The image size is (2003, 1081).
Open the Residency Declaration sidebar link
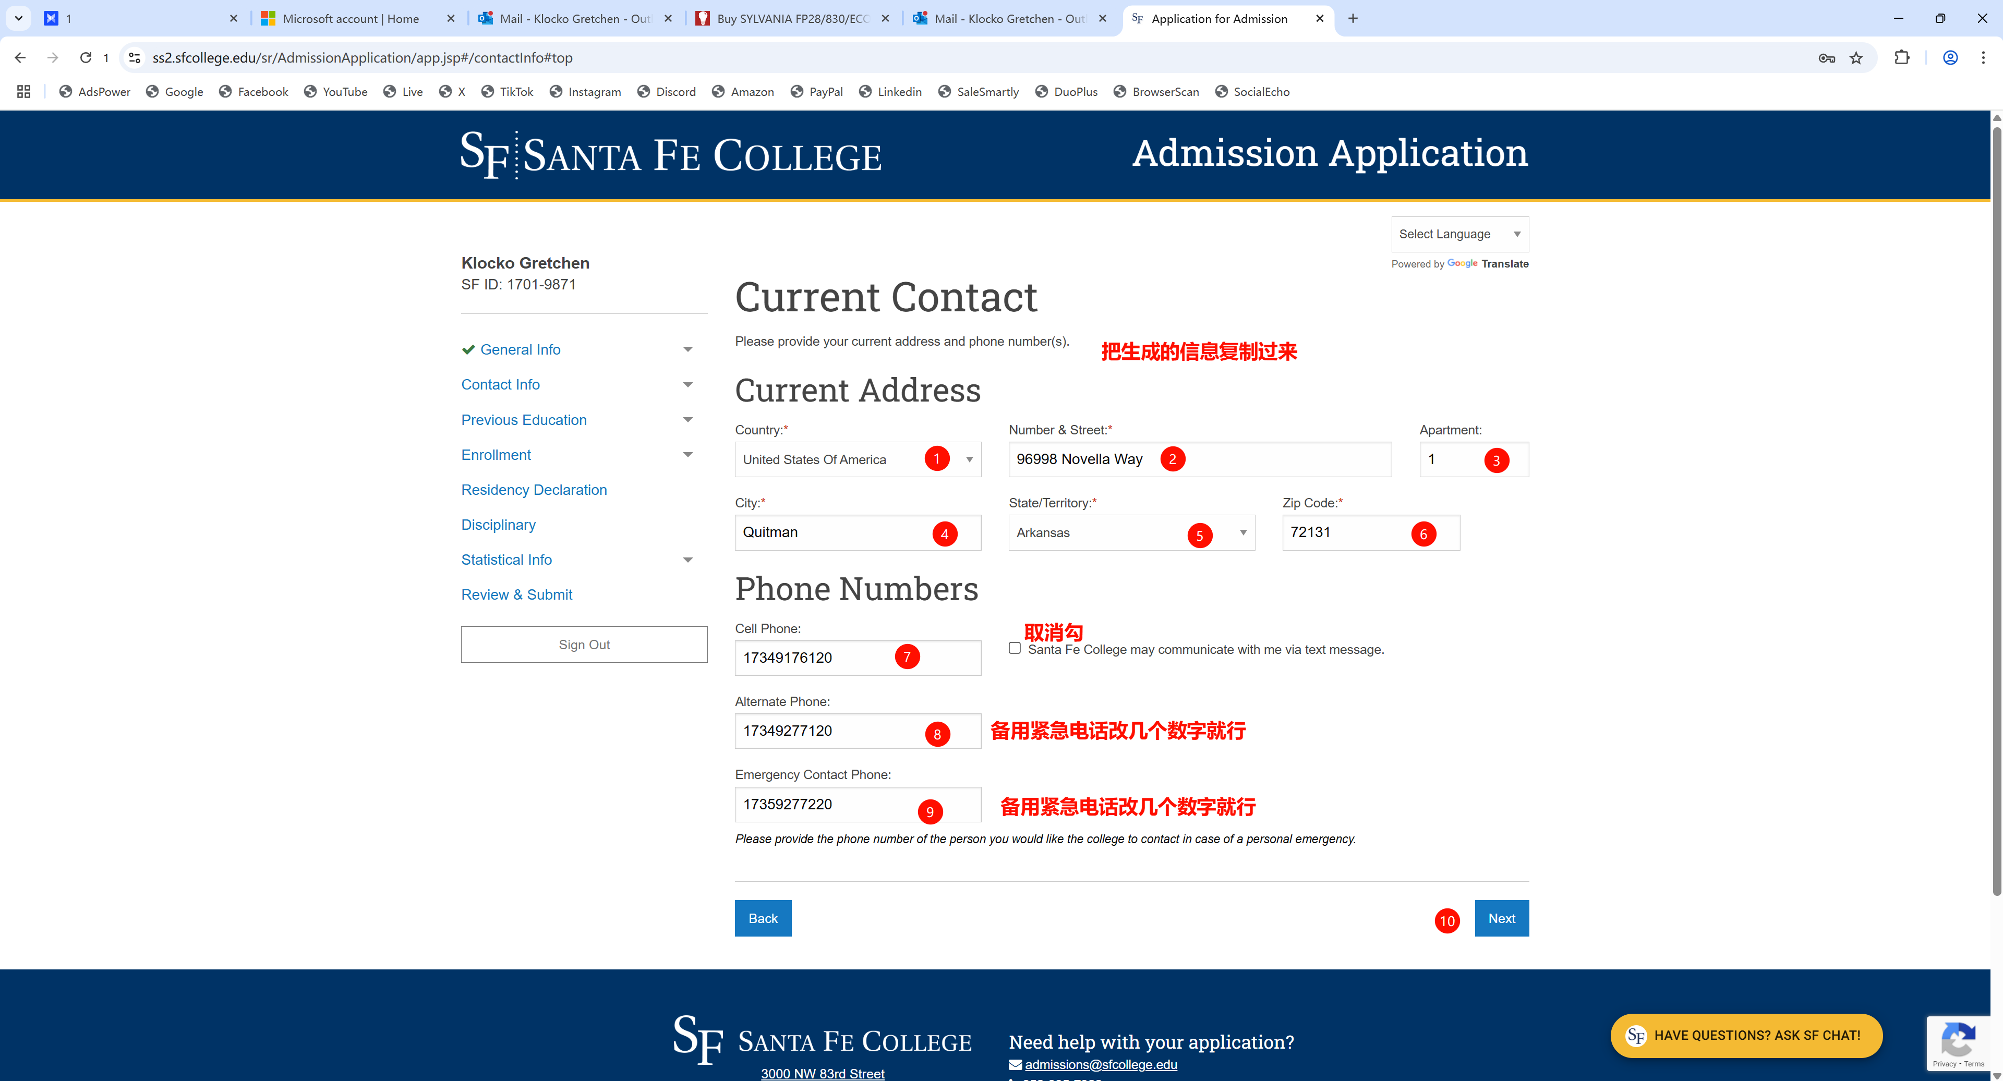[534, 490]
